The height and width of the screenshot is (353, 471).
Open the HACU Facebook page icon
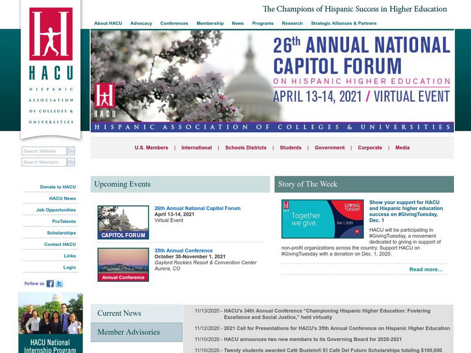tap(50, 284)
